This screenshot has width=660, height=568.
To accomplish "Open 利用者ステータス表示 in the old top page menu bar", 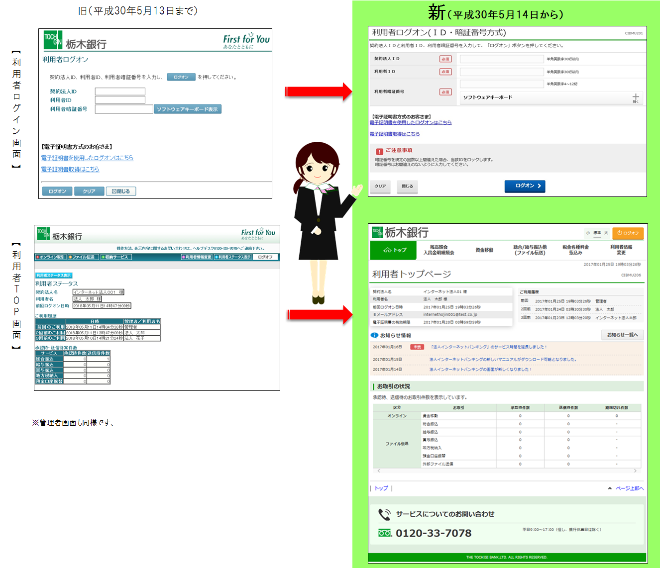I will tap(232, 257).
